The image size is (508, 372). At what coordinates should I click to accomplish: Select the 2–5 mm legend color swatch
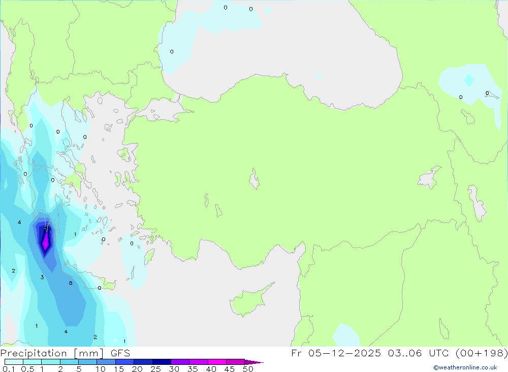pyautogui.click(x=69, y=362)
